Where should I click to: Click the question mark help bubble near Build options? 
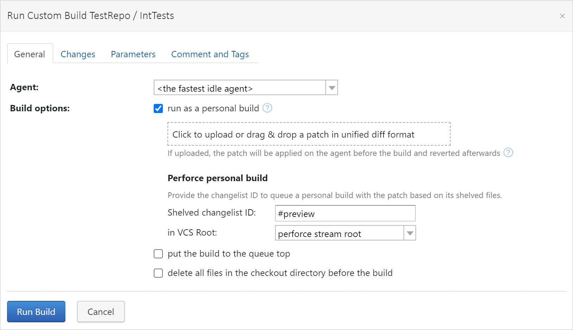coord(267,108)
